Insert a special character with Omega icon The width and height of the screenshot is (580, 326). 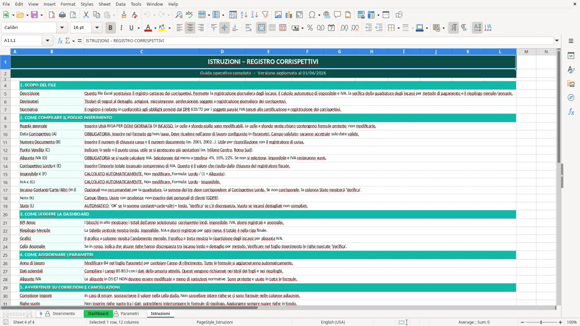312,15
